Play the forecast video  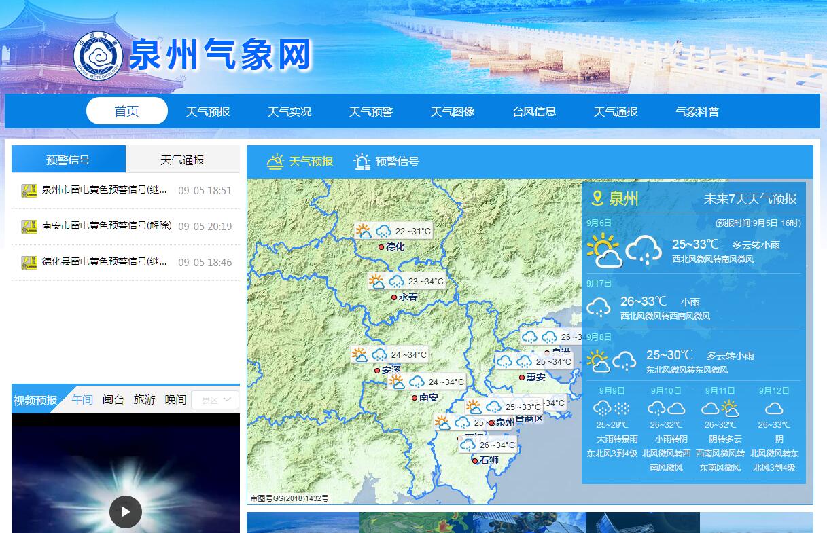(x=126, y=511)
